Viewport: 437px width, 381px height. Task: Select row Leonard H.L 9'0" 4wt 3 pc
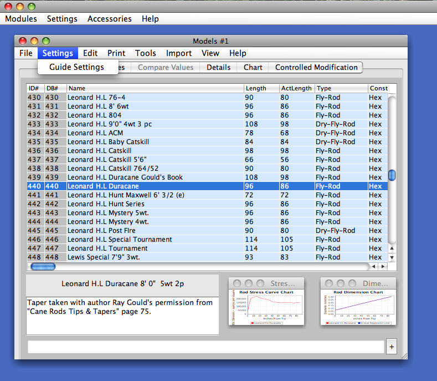click(207, 124)
